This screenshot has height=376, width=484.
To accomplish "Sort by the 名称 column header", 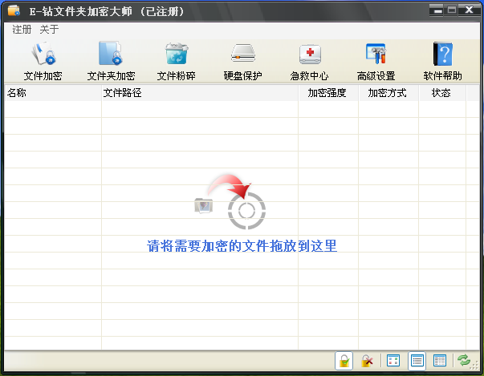I will pos(53,93).
